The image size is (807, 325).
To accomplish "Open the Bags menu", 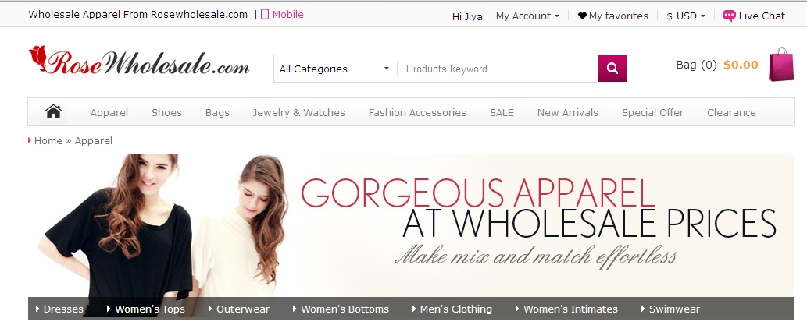I will coord(217,112).
